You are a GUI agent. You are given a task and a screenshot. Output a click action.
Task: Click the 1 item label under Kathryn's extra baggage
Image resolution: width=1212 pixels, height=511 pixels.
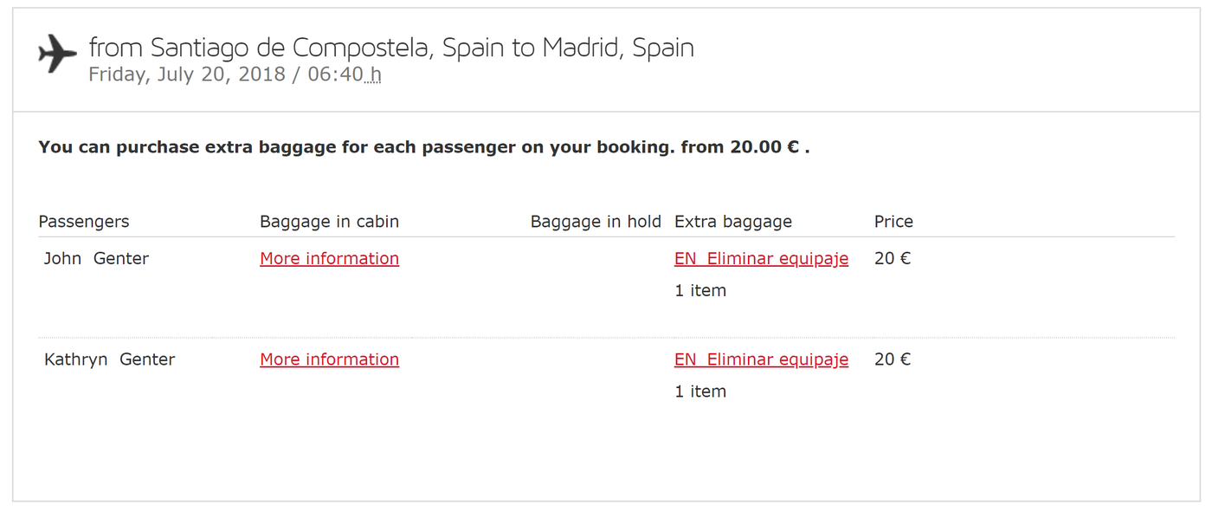699,391
